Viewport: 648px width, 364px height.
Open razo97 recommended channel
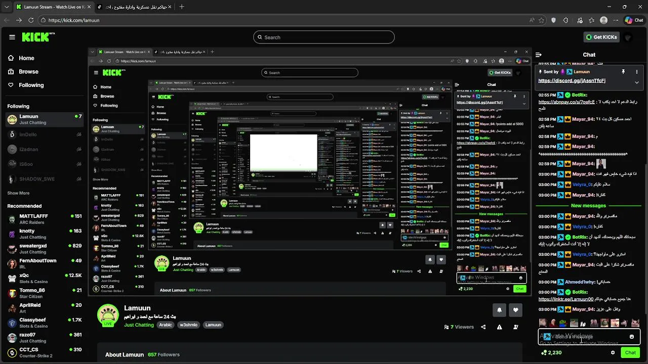(x=44, y=338)
